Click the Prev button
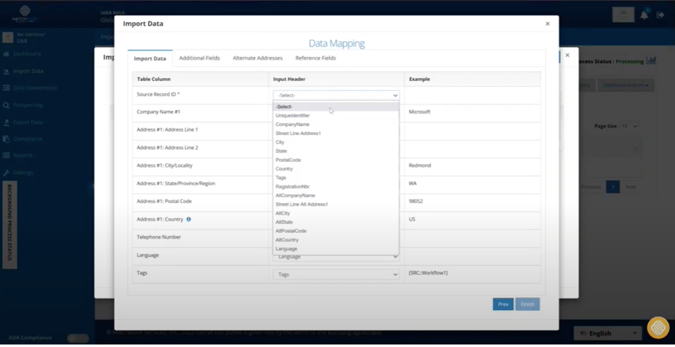 point(503,305)
